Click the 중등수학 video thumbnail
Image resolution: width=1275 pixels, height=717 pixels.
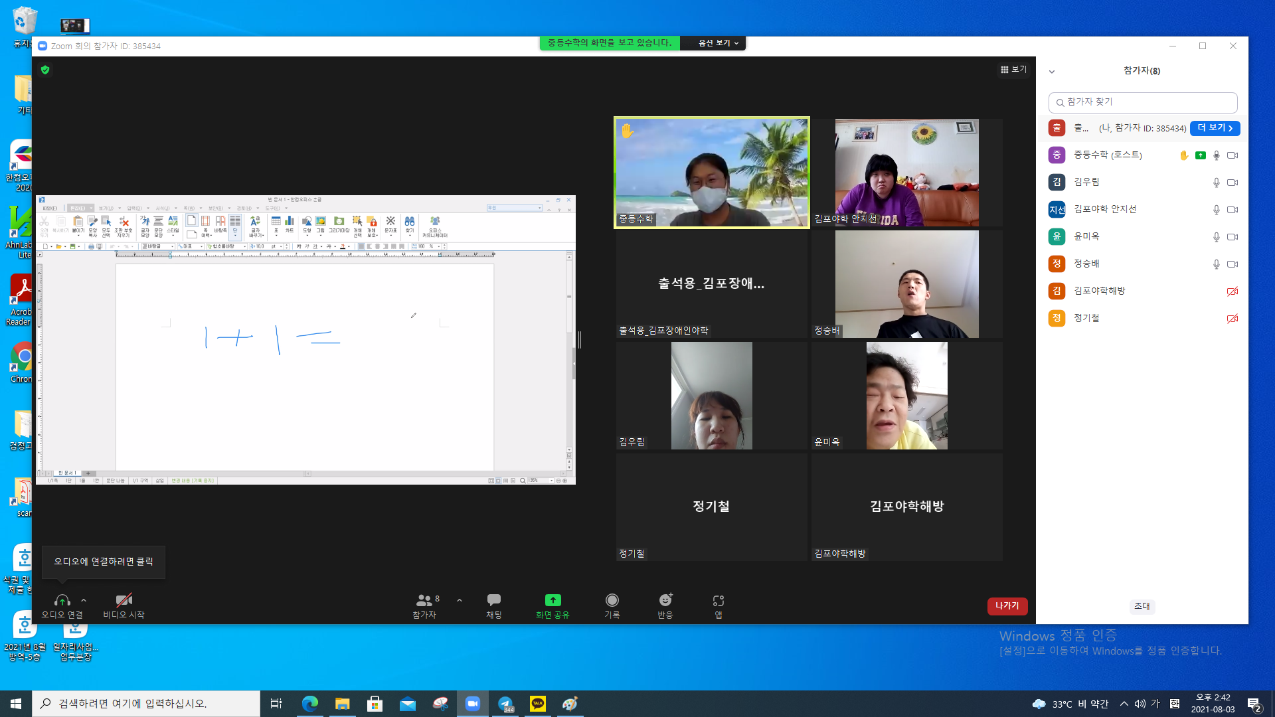711,173
